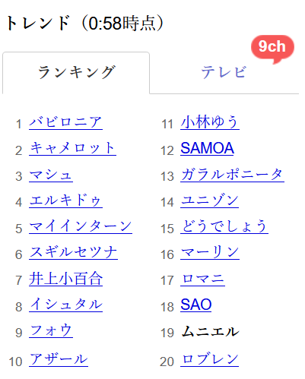Open the エルキドゥ trend link
Viewport: 305px width, 379px height.
(x=65, y=201)
